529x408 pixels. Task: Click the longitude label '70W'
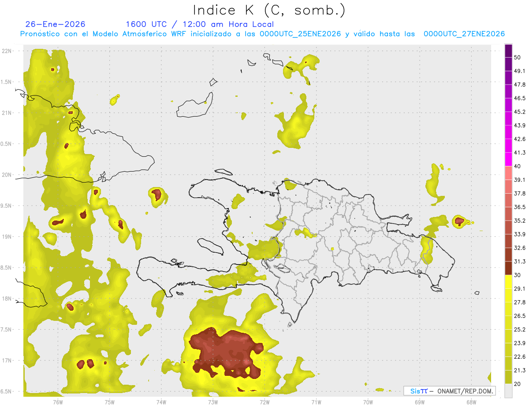pyautogui.click(x=368, y=402)
